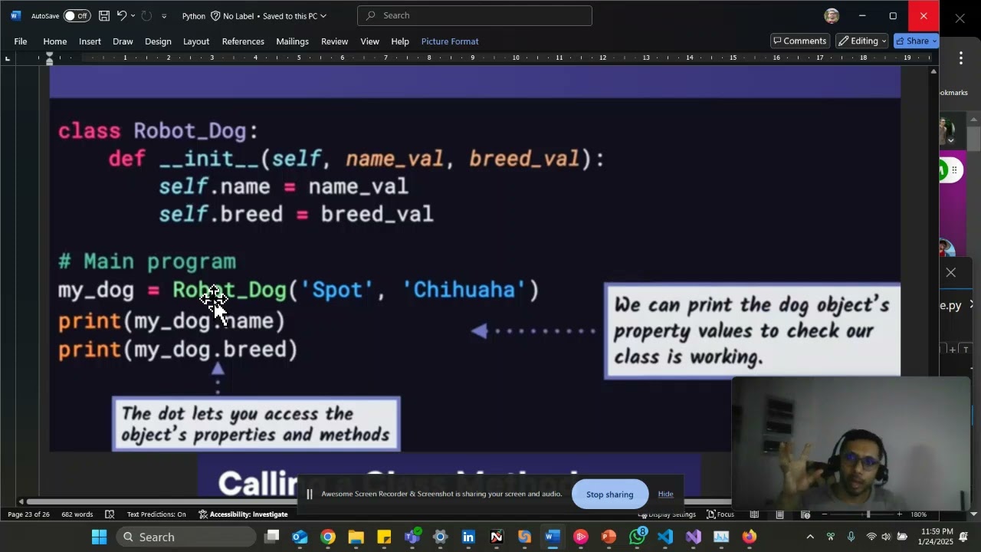This screenshot has width=981, height=552.
Task: Click the Windows Start button
Action: pyautogui.click(x=100, y=537)
